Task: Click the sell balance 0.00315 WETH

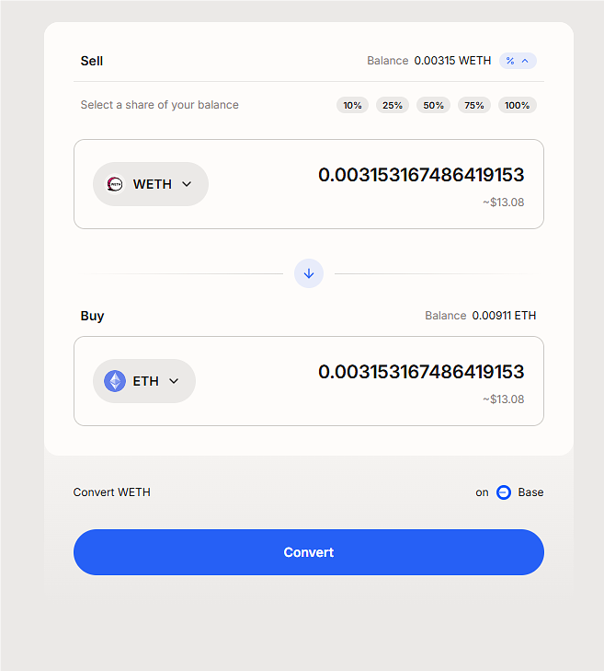Action: 452,61
